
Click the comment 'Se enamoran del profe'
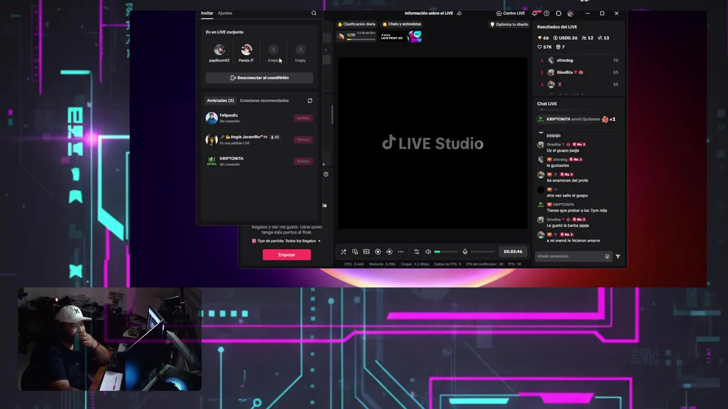click(568, 181)
